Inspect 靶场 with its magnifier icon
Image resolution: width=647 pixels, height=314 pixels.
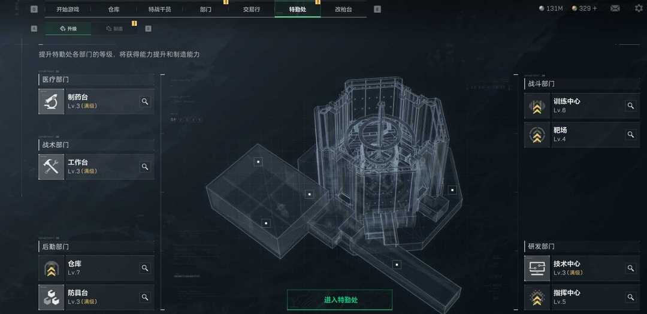point(630,134)
